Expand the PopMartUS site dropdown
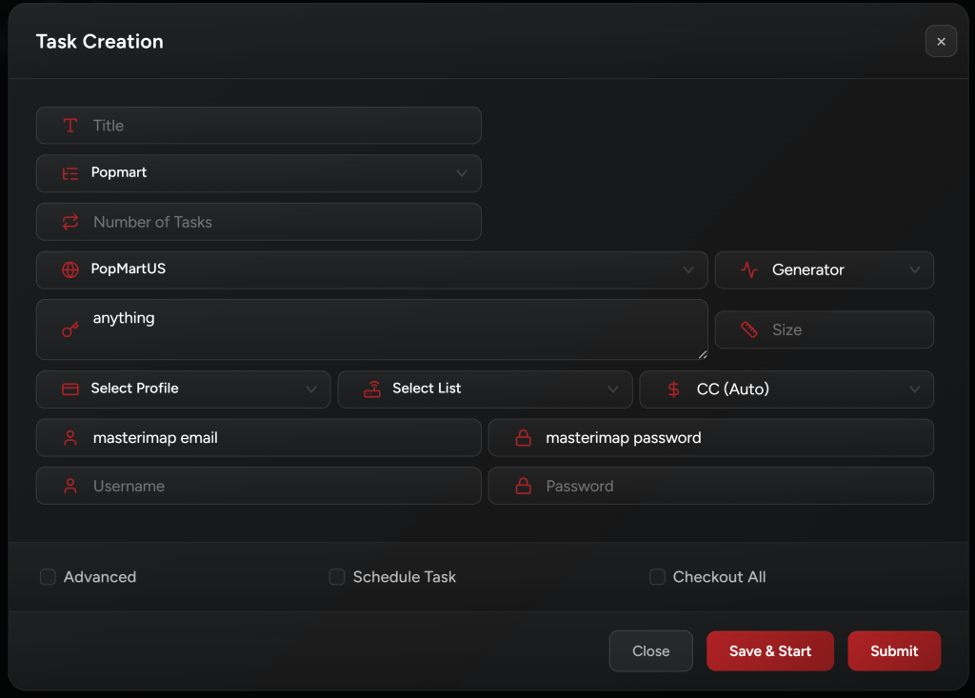The image size is (975, 698). [x=371, y=269]
